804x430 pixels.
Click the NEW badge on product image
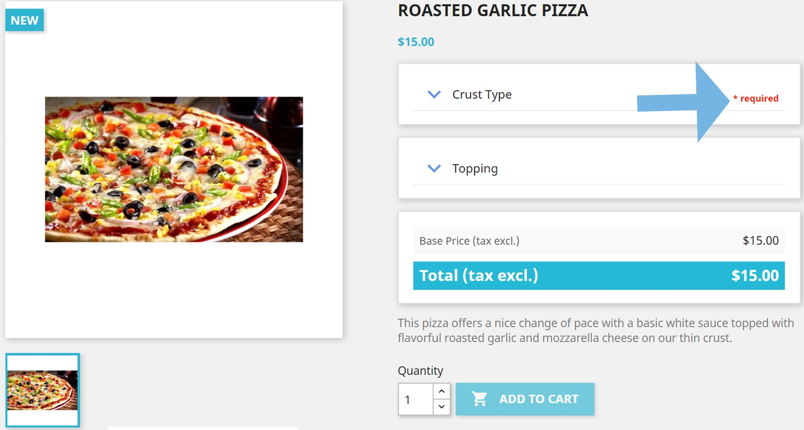pyautogui.click(x=25, y=21)
